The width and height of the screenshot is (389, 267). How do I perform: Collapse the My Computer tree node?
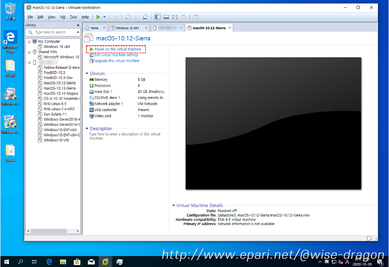point(29,42)
